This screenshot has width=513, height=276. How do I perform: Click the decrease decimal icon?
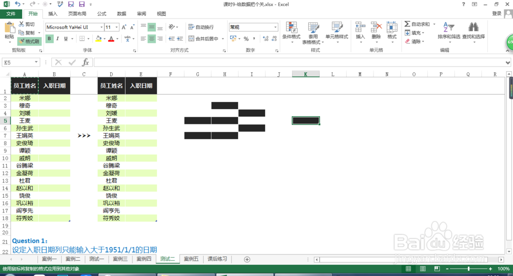274,38
